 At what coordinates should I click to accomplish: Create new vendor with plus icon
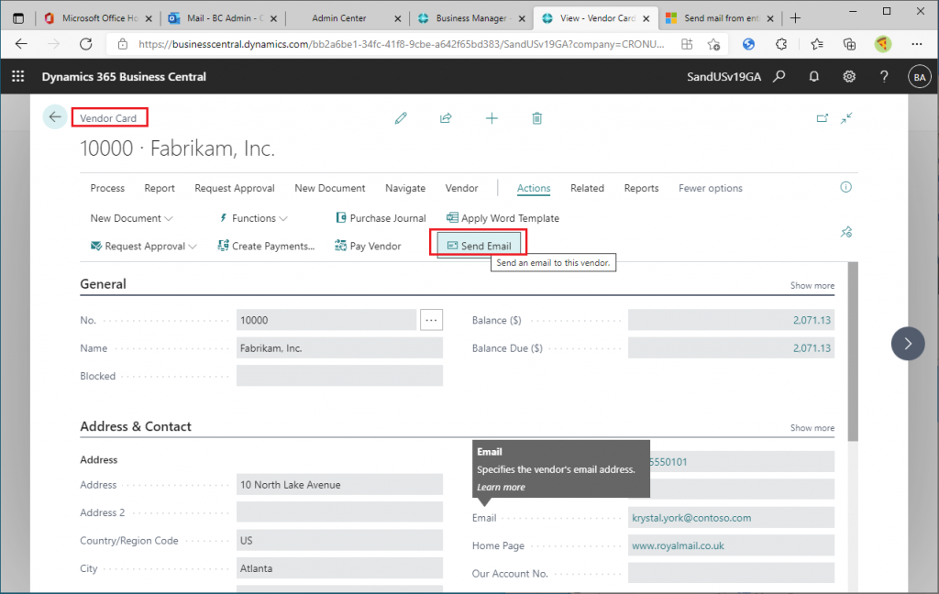(x=492, y=118)
